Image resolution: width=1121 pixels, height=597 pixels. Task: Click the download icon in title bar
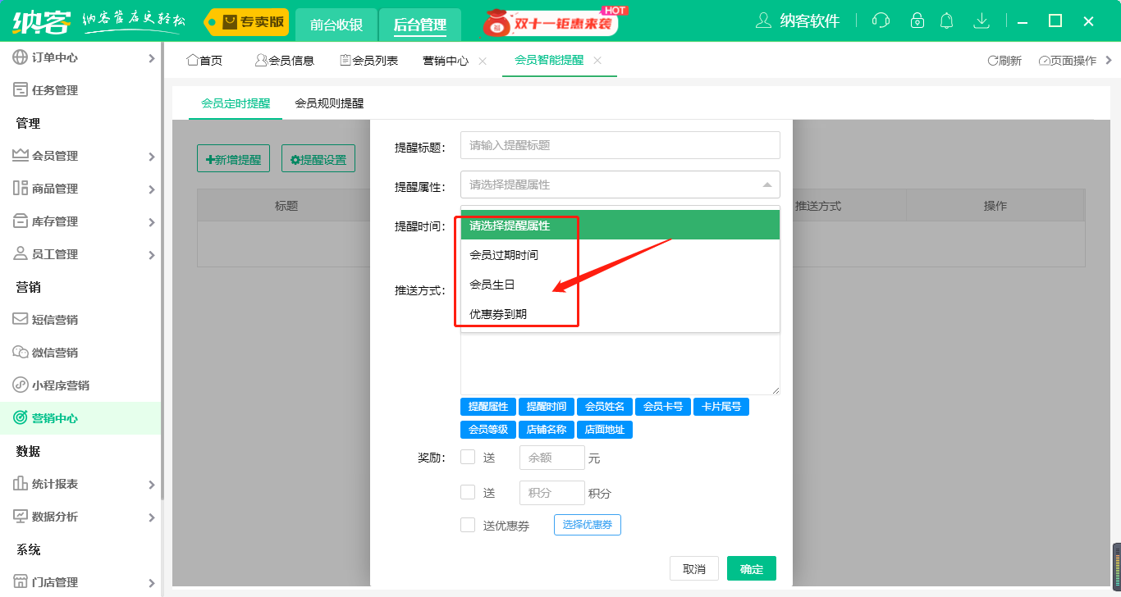(981, 20)
